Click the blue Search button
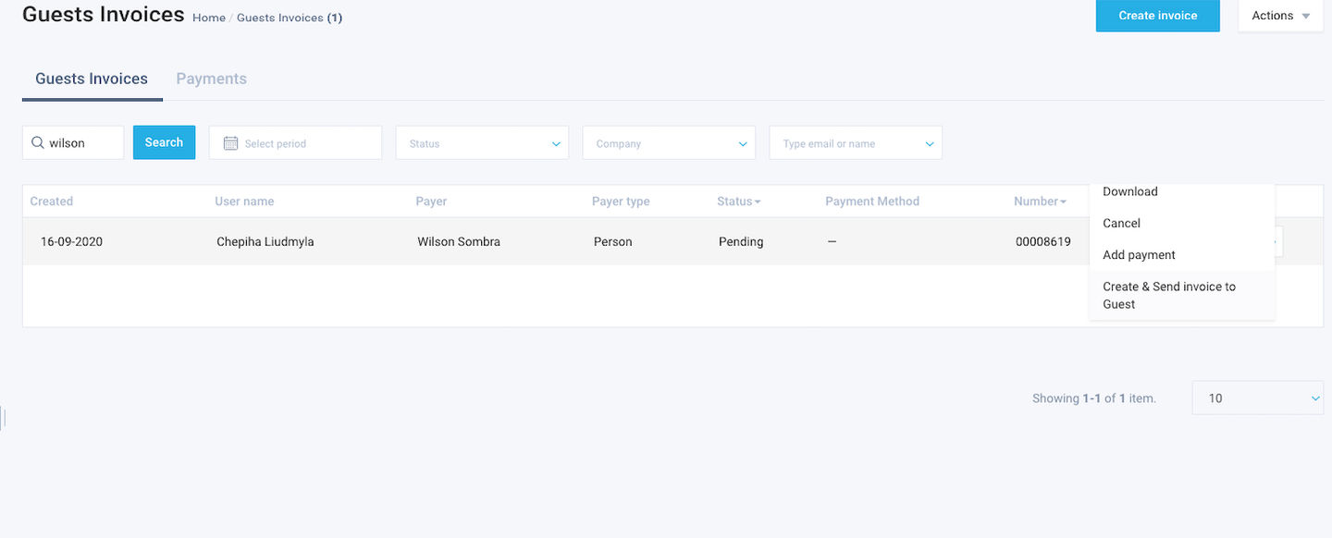 164,142
